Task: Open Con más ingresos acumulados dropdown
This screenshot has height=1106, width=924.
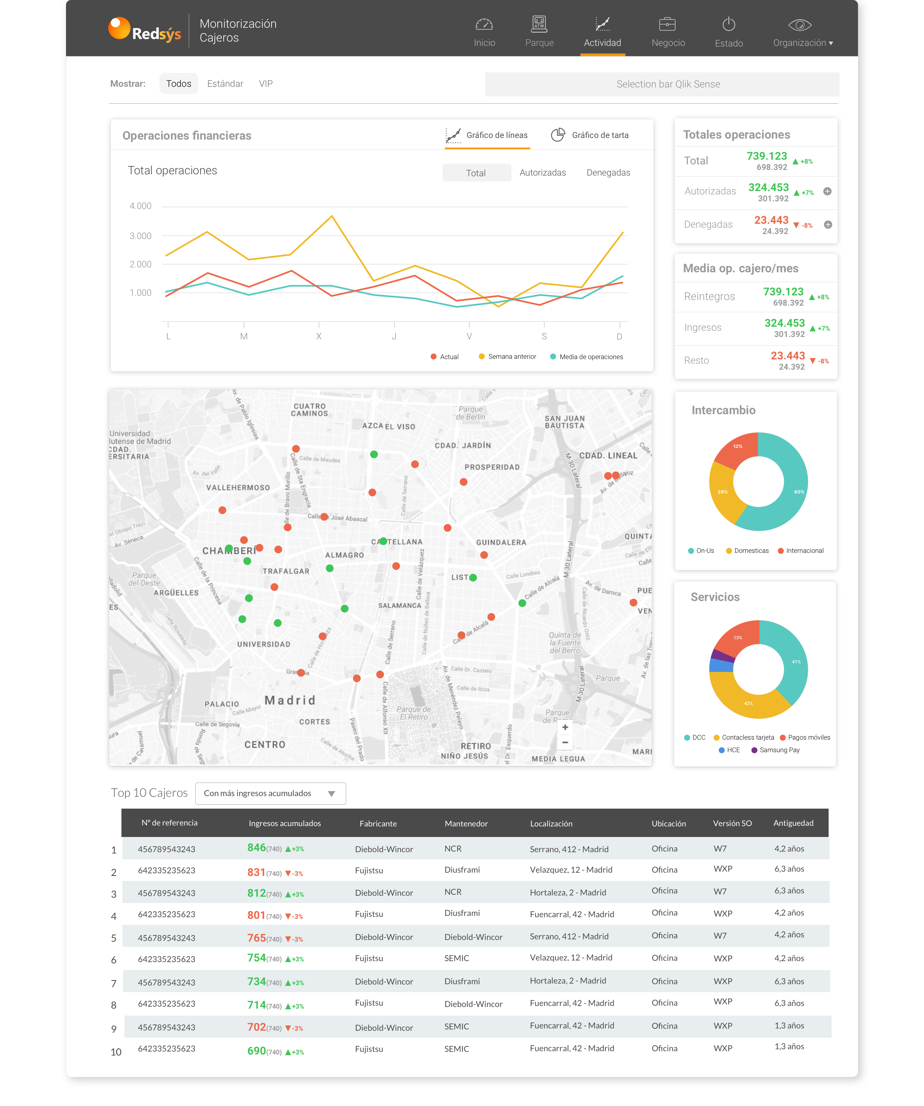Action: 270,793
